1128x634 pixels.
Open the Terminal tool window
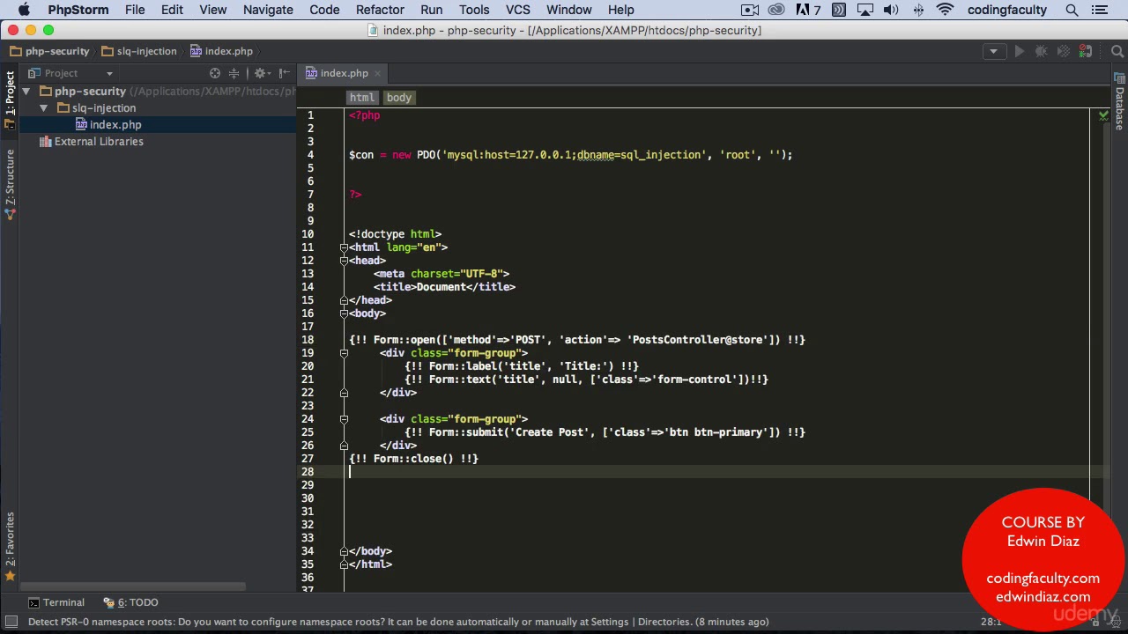point(56,602)
